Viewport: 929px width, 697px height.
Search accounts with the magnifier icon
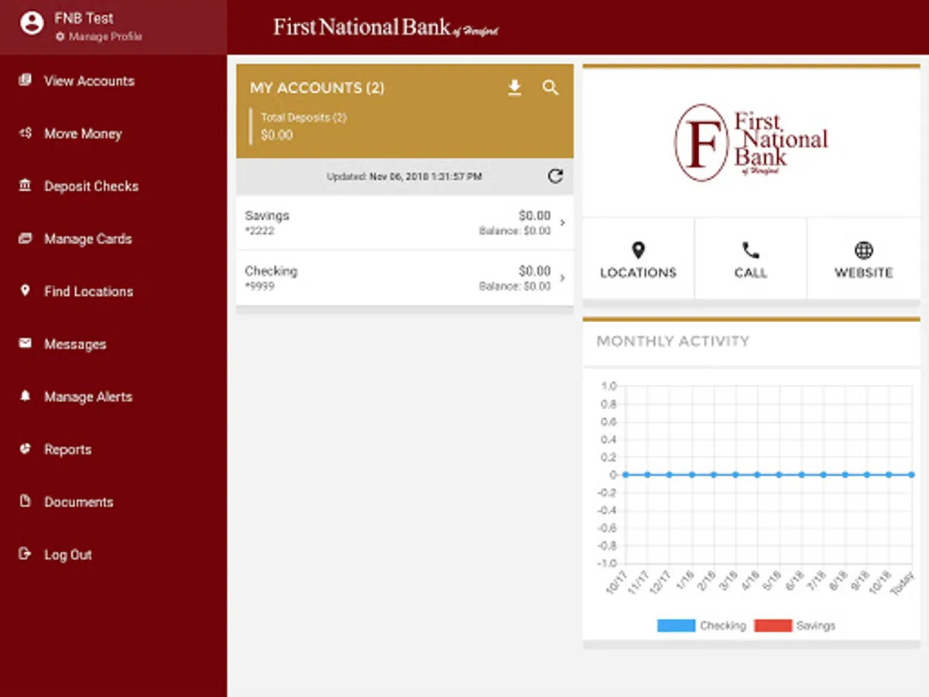[x=550, y=88]
